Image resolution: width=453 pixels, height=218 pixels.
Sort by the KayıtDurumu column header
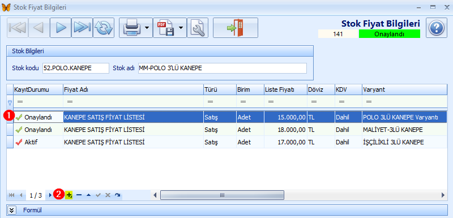pyautogui.click(x=38, y=89)
